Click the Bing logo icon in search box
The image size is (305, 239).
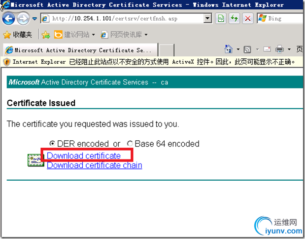(262, 19)
